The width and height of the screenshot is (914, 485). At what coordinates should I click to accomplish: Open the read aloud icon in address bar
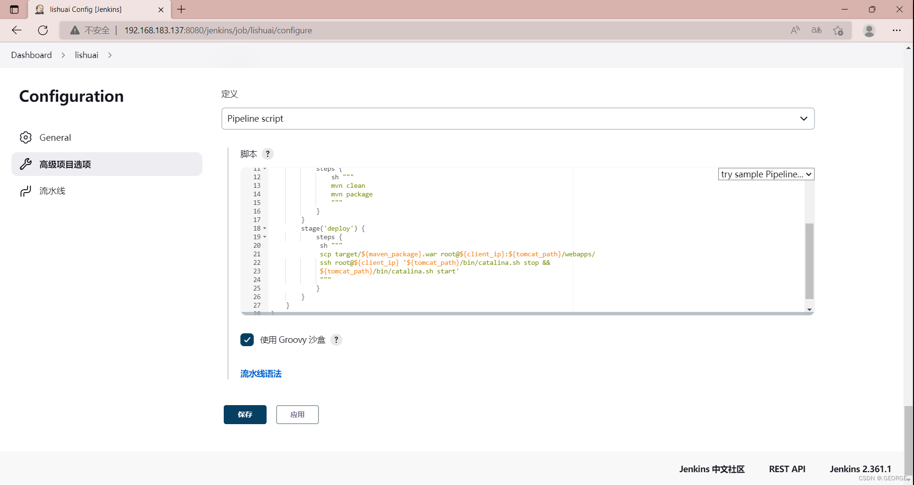coord(795,30)
